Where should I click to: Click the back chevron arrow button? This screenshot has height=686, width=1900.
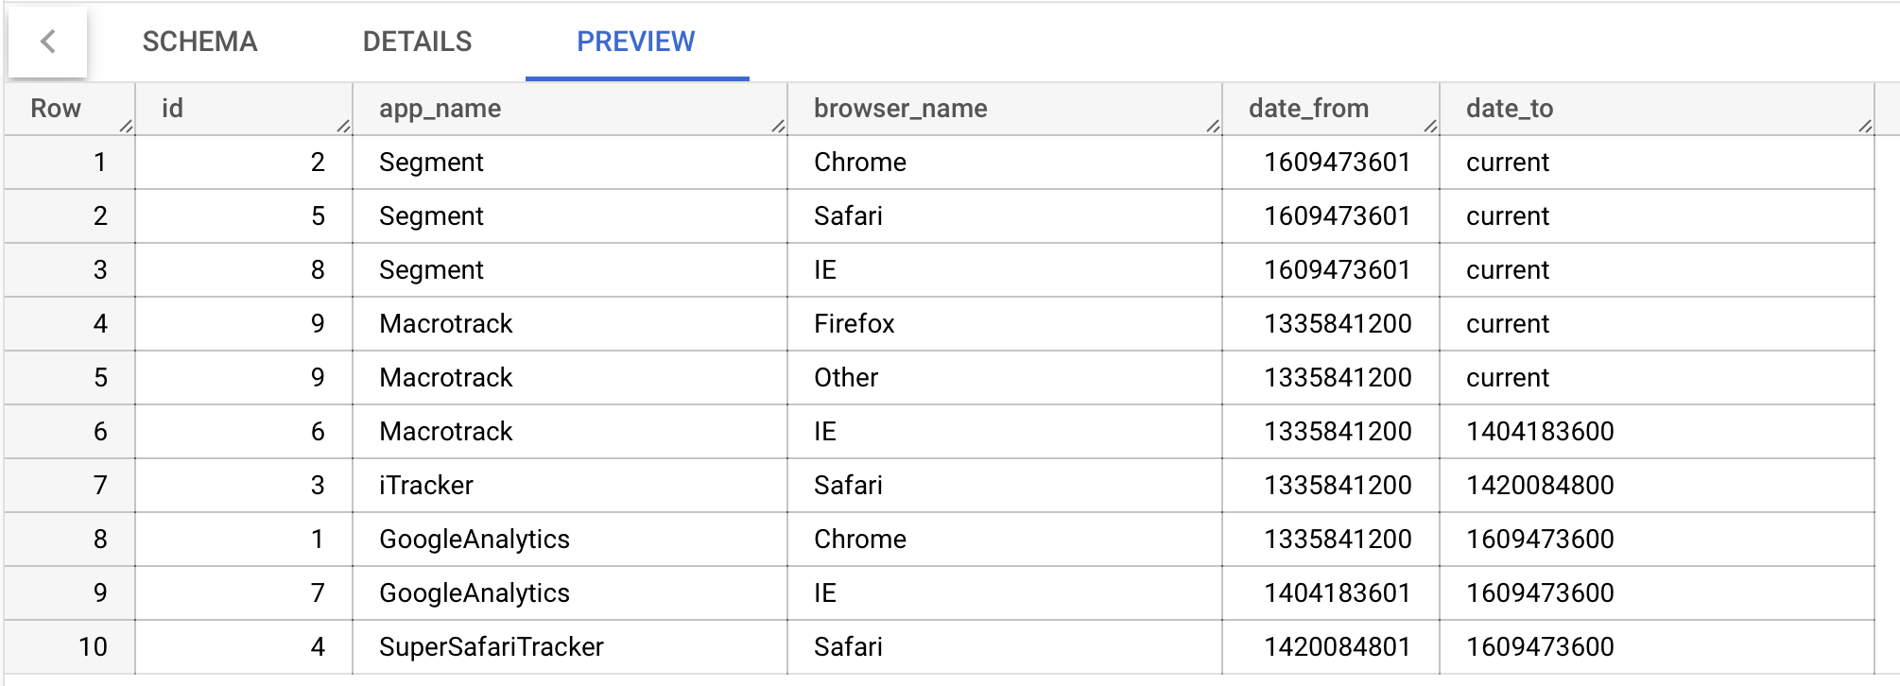click(48, 42)
